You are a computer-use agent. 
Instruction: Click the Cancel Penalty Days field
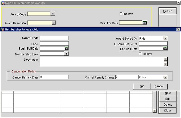click(54, 77)
